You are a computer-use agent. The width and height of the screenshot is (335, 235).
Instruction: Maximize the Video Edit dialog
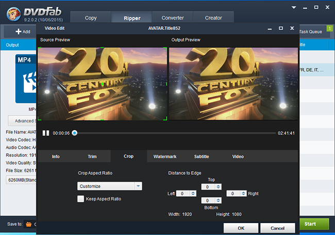[281, 28]
